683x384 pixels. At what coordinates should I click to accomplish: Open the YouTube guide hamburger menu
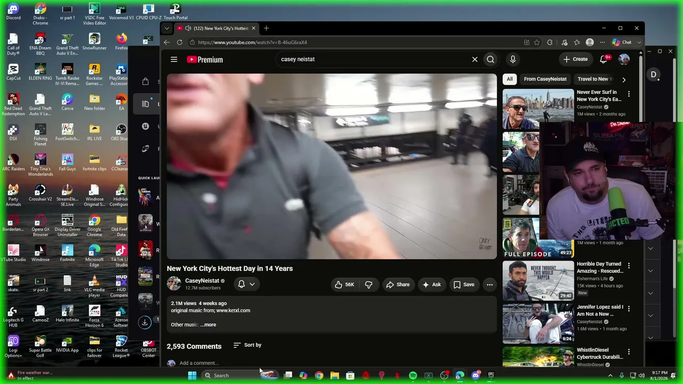tap(174, 59)
